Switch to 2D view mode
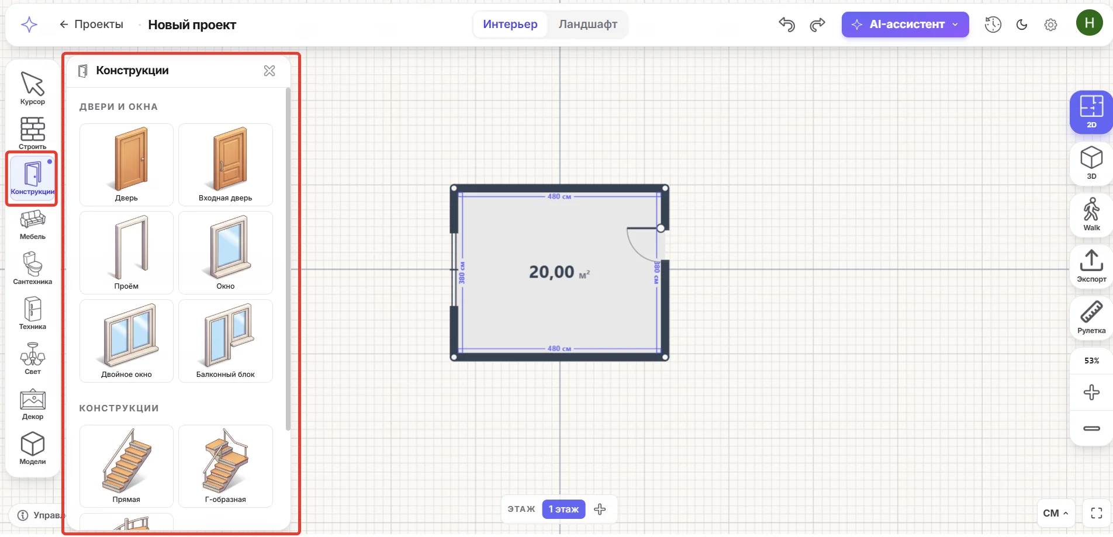Image resolution: width=1113 pixels, height=537 pixels. tap(1091, 112)
